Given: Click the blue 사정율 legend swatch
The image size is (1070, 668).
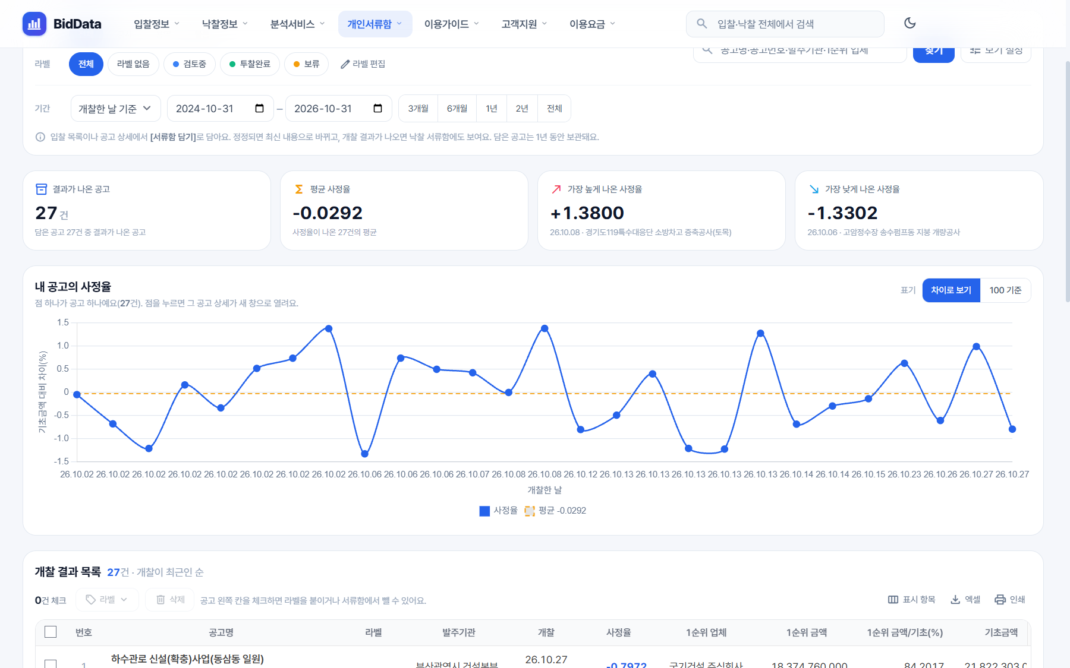Looking at the screenshot, I should pyautogui.click(x=484, y=511).
